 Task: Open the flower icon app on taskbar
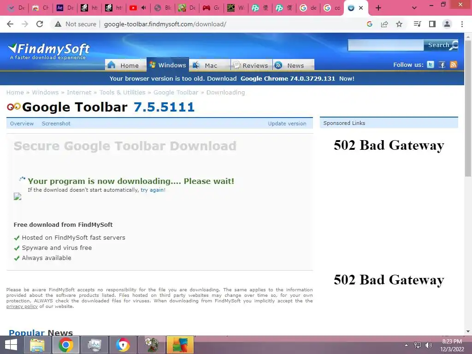point(151,345)
